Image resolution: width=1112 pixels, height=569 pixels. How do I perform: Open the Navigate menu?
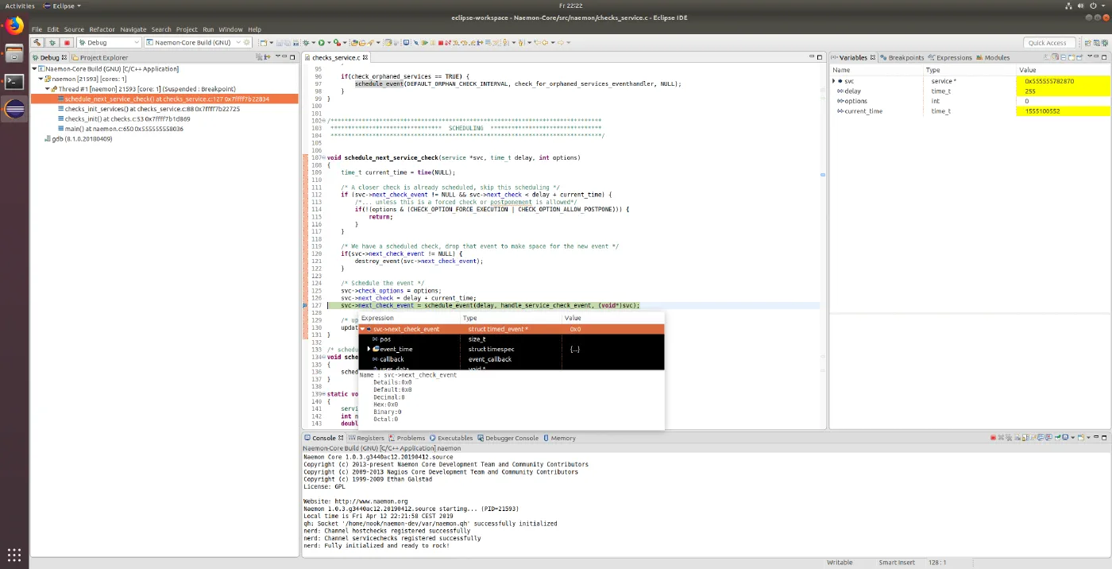[x=133, y=29]
